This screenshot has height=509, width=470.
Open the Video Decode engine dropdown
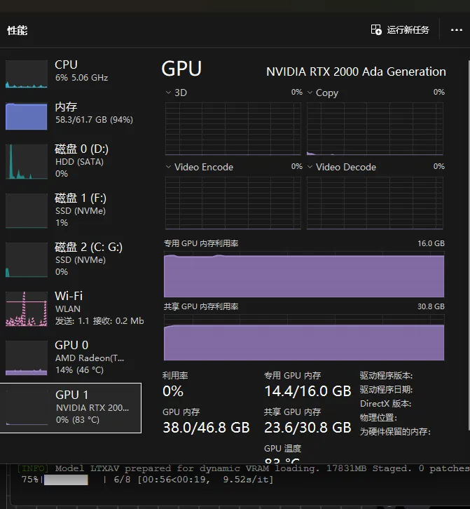tap(310, 167)
